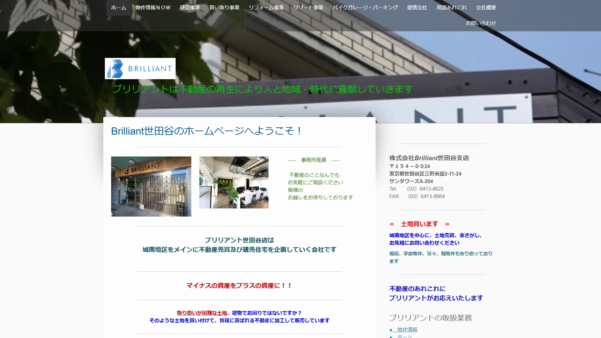Click the 不動産のあれこれに sidebar heading
Viewport: 601px width, 338px height.
coord(418,289)
